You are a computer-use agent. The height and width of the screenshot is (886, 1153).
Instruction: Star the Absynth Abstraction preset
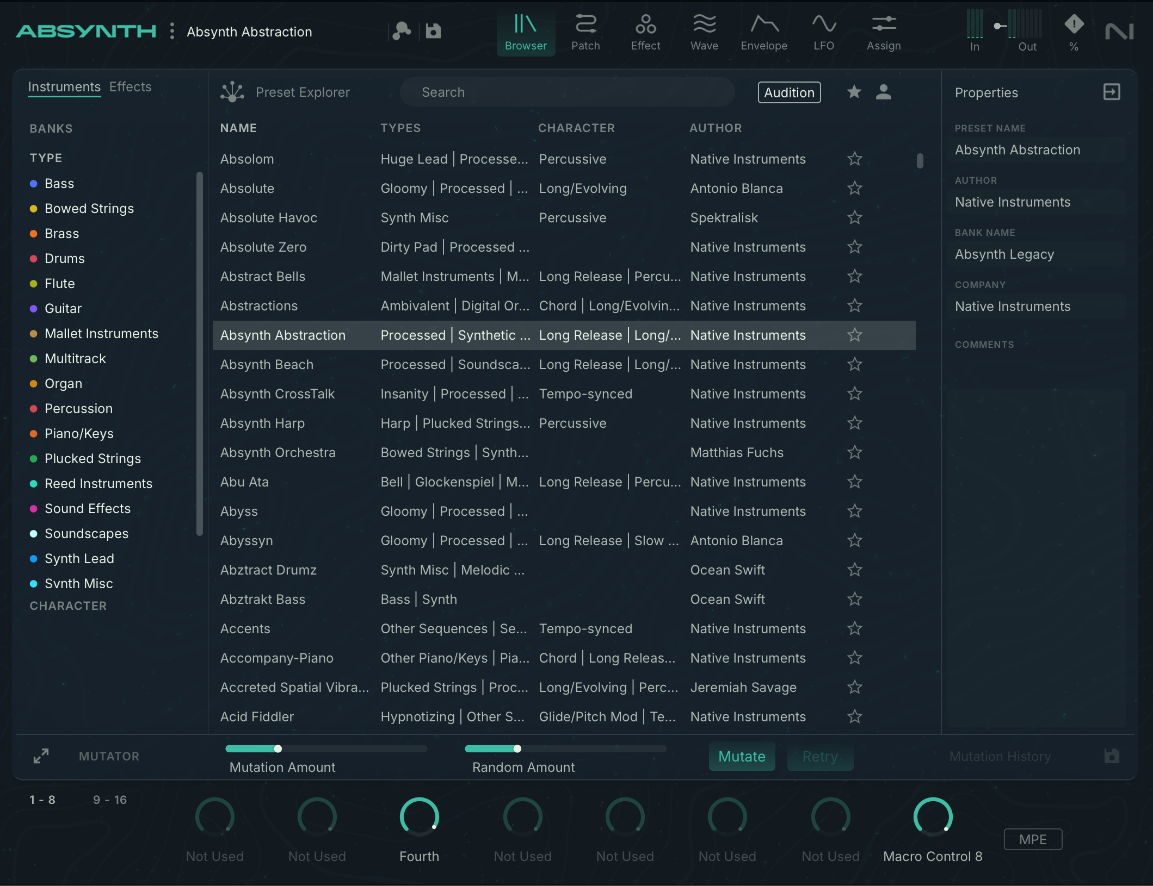pyautogui.click(x=854, y=335)
